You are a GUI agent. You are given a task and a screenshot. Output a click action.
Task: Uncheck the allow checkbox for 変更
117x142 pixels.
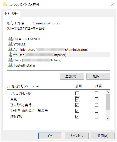77,99
